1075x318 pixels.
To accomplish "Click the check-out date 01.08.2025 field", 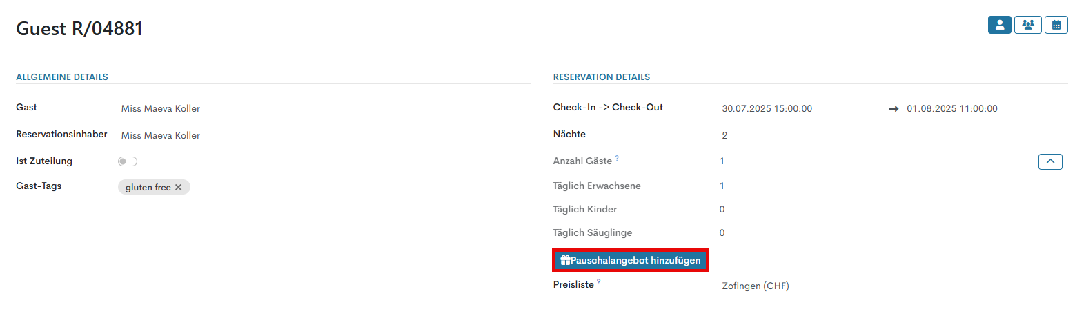I will pos(951,108).
